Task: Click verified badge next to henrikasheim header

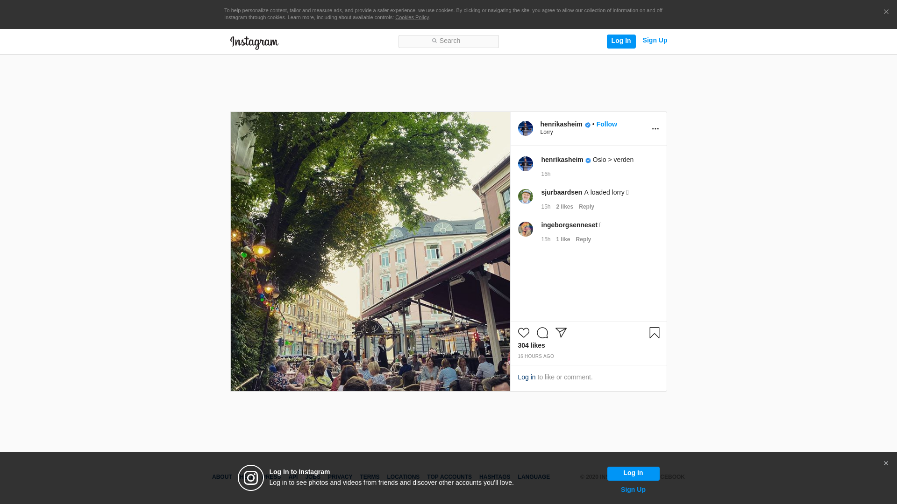Action: tap(587, 125)
